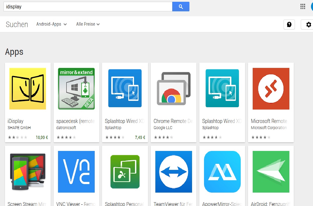Expand the Alle Preise price filter
313x206 pixels.
[x=88, y=24]
